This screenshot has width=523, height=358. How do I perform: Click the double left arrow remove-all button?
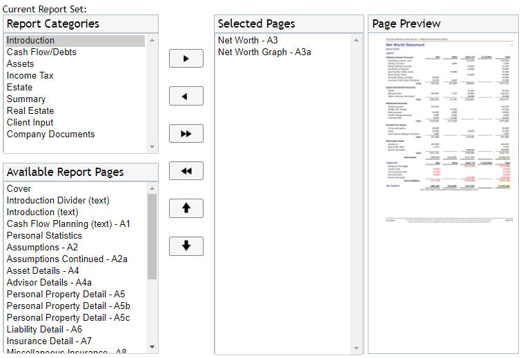coord(186,170)
